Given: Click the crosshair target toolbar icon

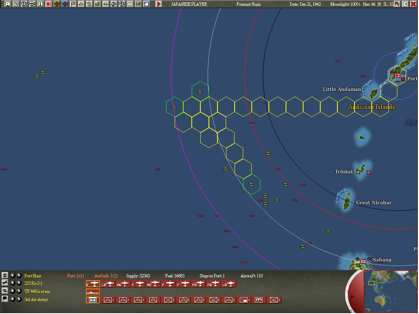Looking at the screenshot, I should coord(122,4).
